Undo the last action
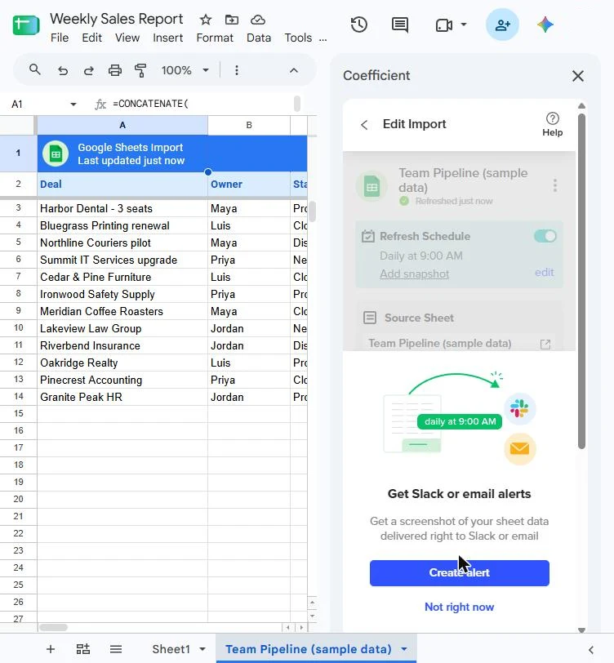 (x=63, y=70)
